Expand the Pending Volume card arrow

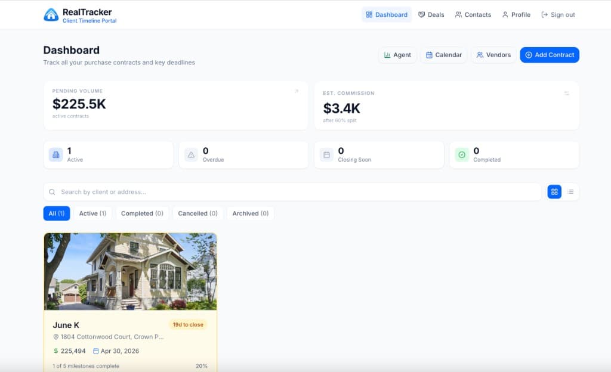tap(297, 91)
